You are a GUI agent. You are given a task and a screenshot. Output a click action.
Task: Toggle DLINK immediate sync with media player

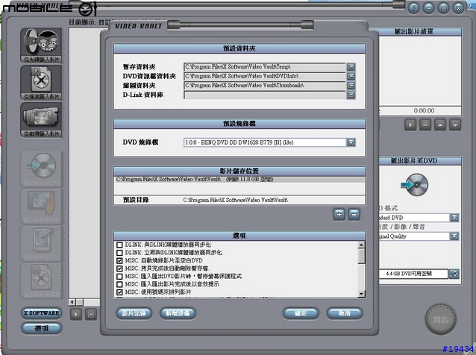119,252
